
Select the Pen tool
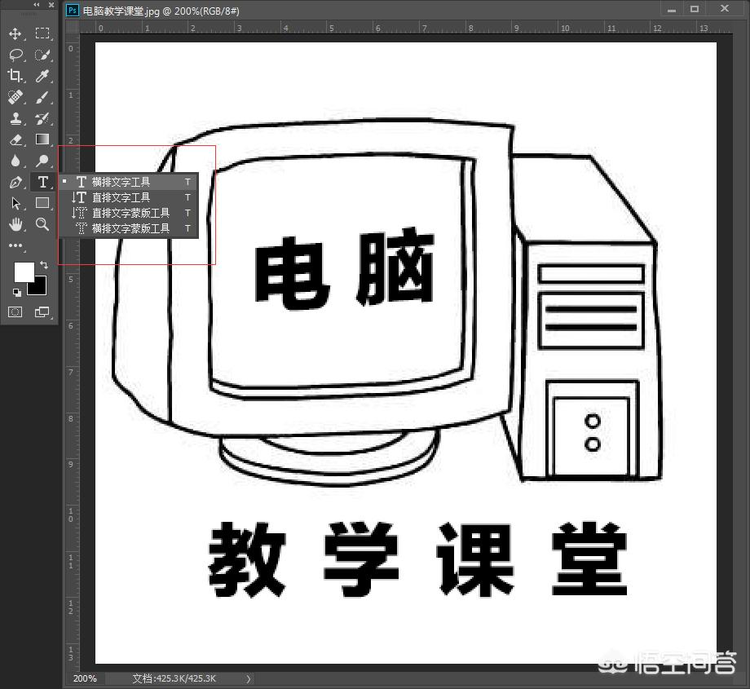pos(16,182)
